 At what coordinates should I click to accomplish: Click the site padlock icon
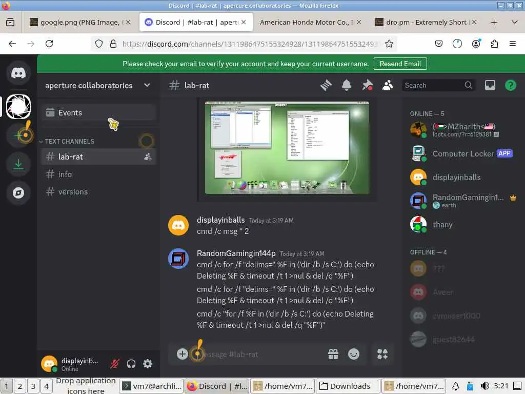coord(113,44)
